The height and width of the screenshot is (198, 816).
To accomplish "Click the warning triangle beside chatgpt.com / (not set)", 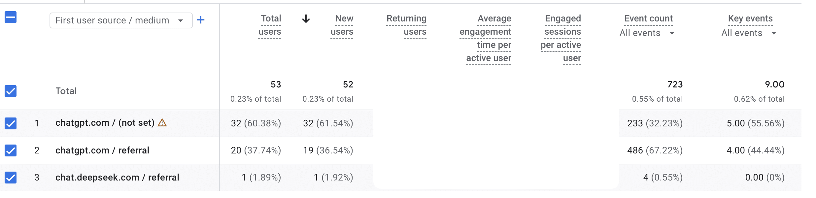I will point(162,123).
